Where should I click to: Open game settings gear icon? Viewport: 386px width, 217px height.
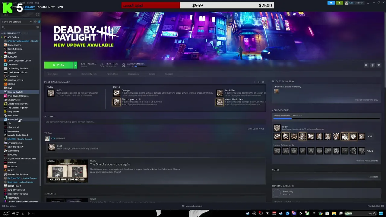click(x=366, y=65)
